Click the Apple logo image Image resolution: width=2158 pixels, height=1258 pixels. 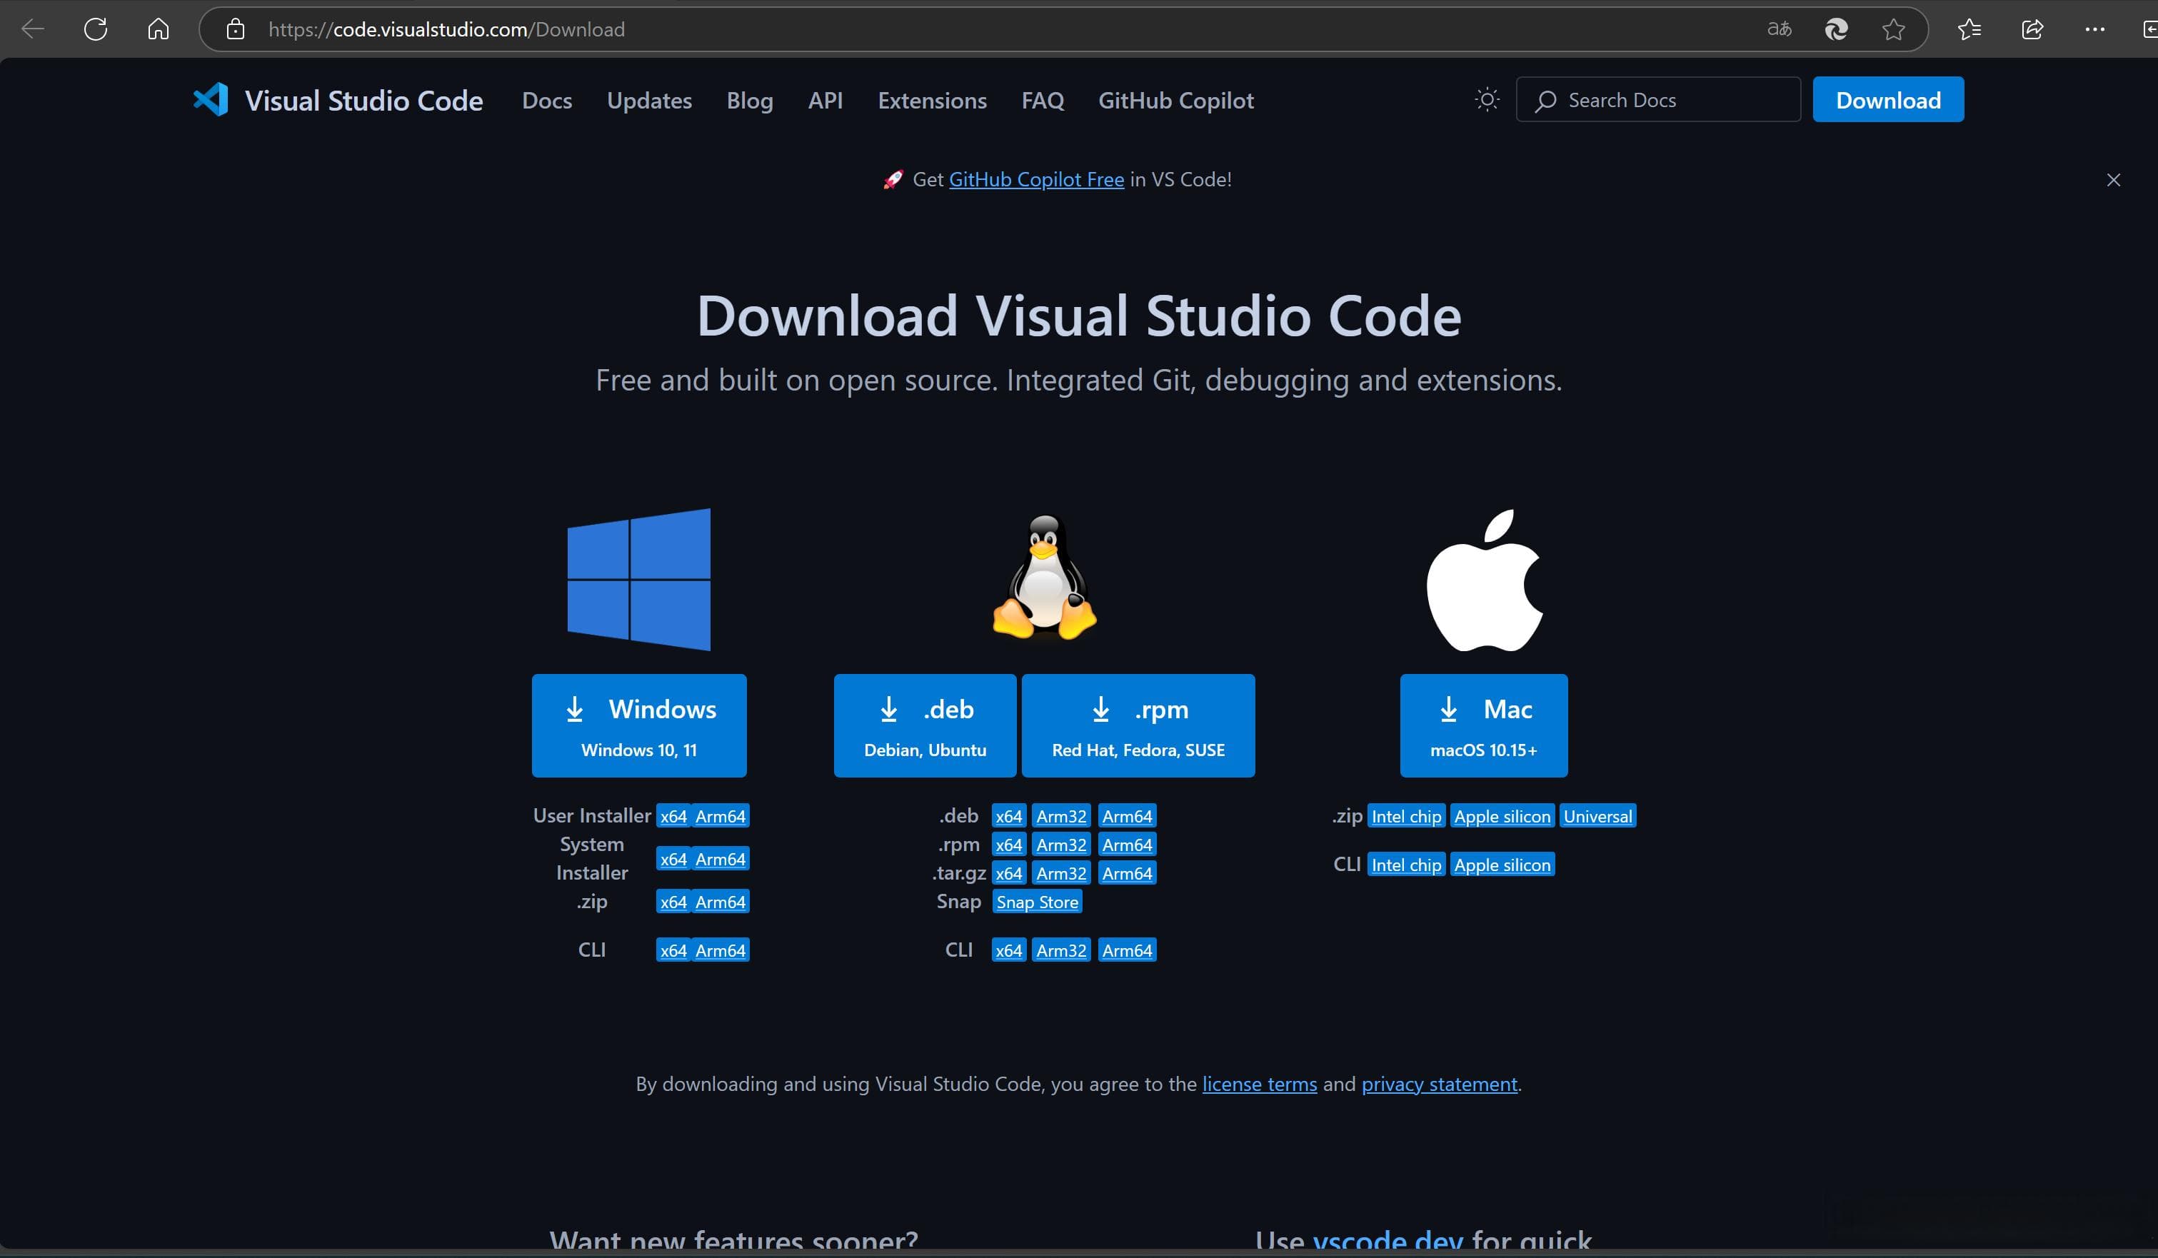point(1484,580)
